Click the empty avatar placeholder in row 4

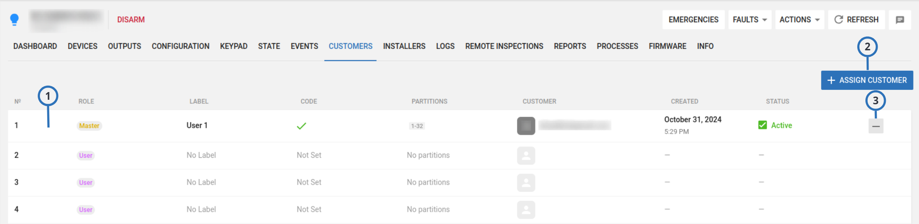[x=526, y=210]
